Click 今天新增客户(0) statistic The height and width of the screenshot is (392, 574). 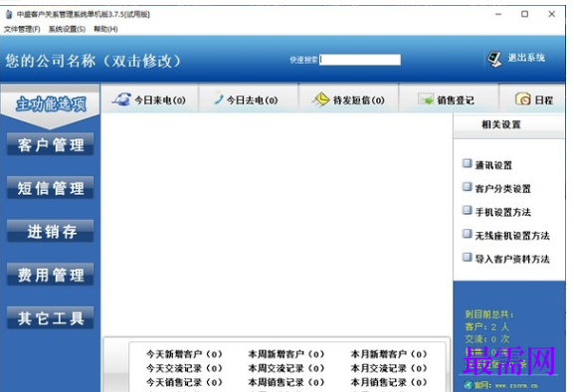184,354
